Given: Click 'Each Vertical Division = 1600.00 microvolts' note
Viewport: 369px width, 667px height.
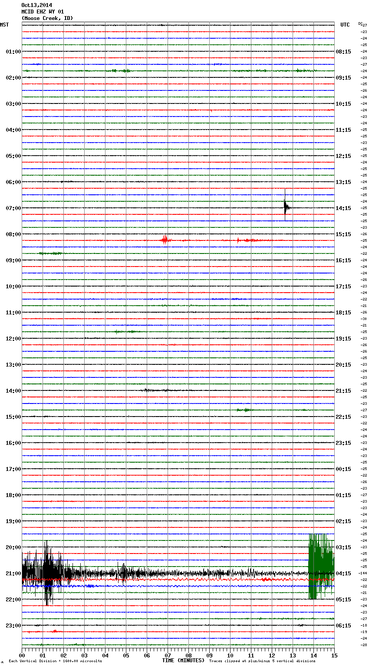Looking at the screenshot, I should pos(55,661).
